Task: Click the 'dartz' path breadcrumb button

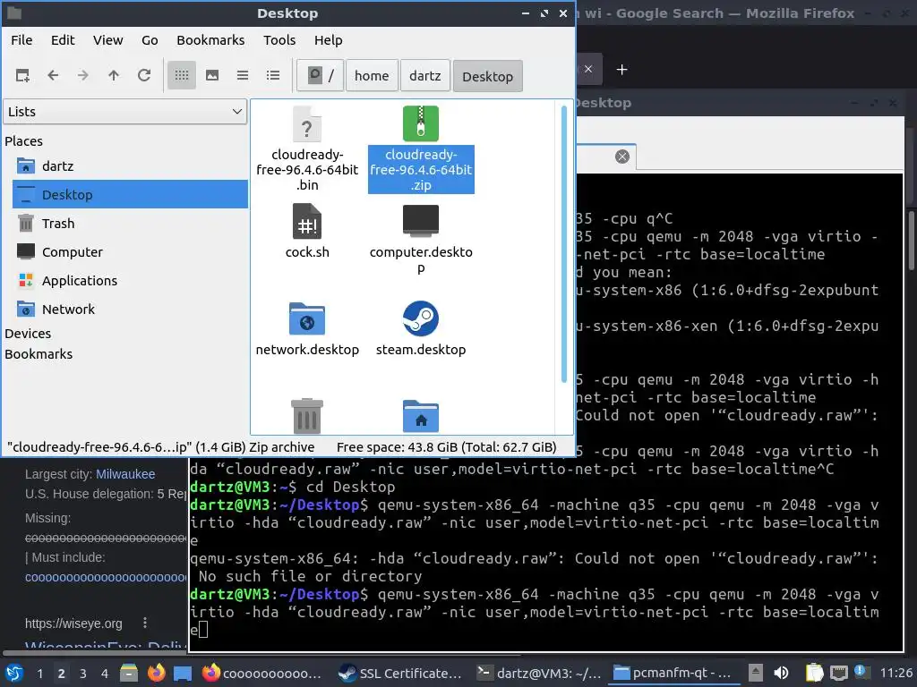Action: [x=425, y=76]
